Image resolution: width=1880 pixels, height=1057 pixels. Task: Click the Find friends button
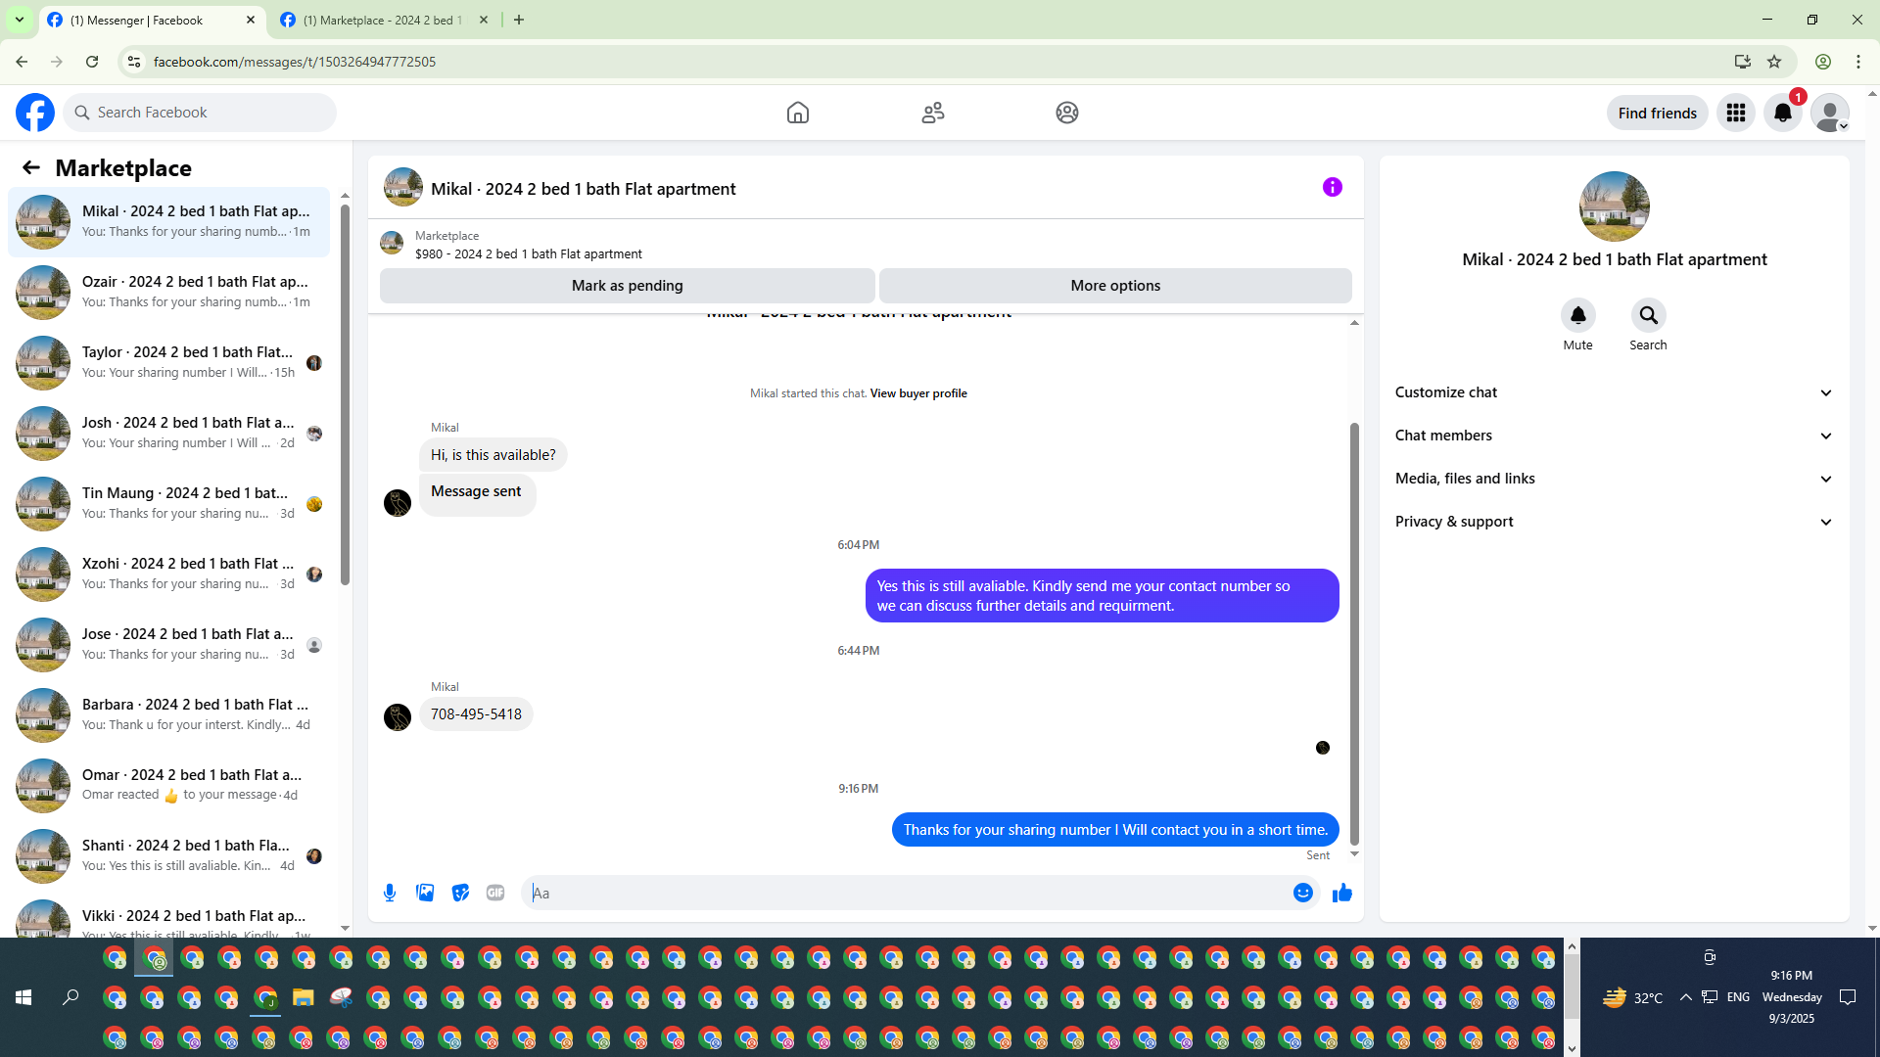tap(1658, 113)
